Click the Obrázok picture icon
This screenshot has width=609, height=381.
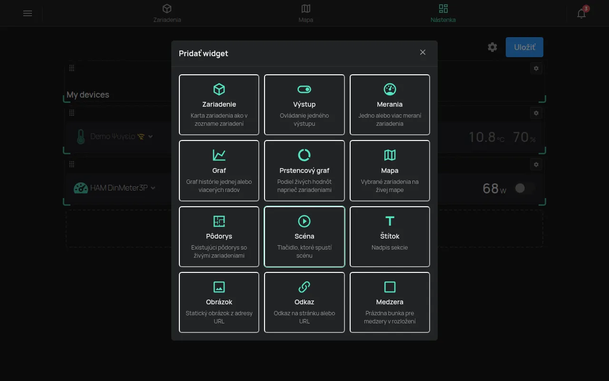pos(219,287)
